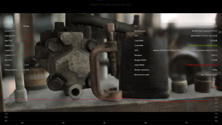This screenshot has height=125, width=222.
Task: Click the Highest 1% row's value
Action: 28,45
